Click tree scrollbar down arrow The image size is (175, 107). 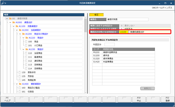click(x=86, y=92)
